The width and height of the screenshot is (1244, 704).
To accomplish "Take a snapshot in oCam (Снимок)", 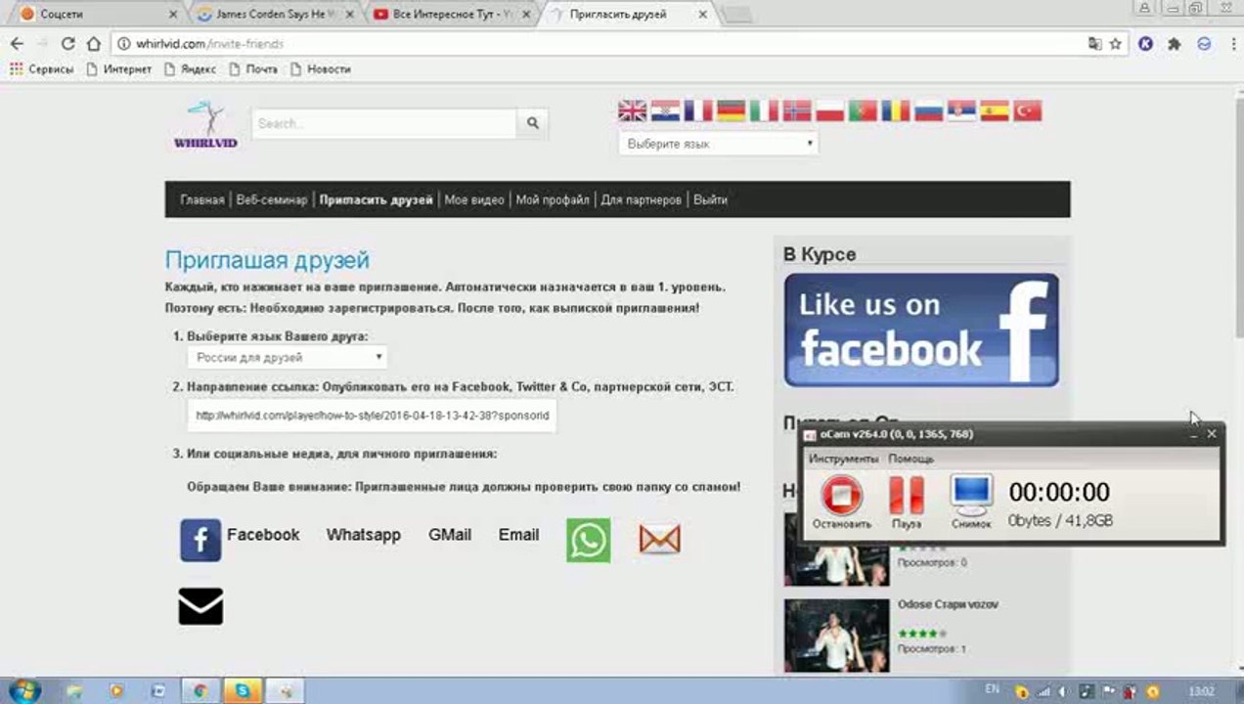I will click(x=971, y=503).
